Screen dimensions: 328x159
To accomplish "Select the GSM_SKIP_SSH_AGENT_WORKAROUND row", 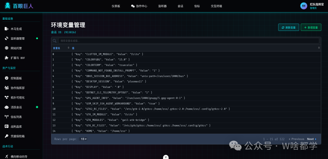I will (186, 104).
